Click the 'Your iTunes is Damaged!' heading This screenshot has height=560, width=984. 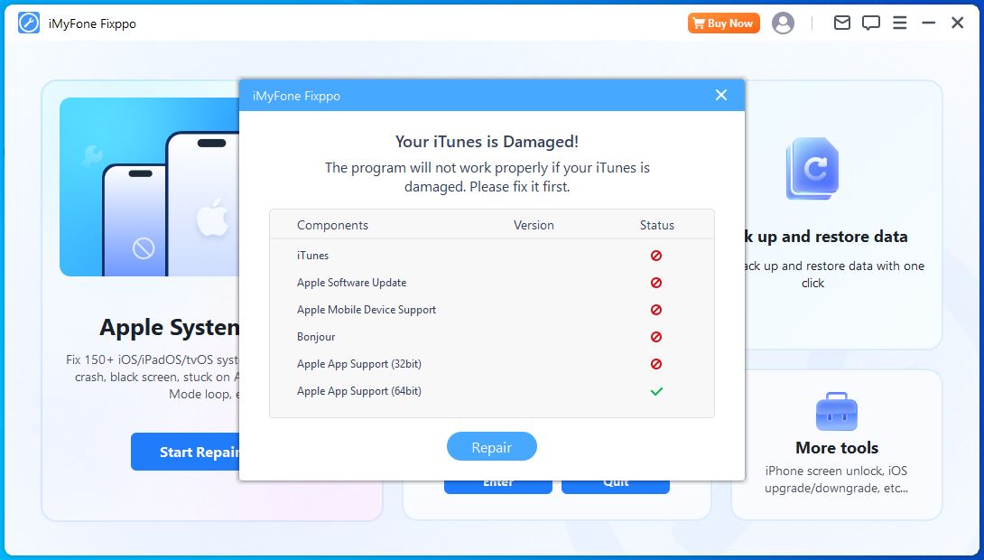point(487,142)
